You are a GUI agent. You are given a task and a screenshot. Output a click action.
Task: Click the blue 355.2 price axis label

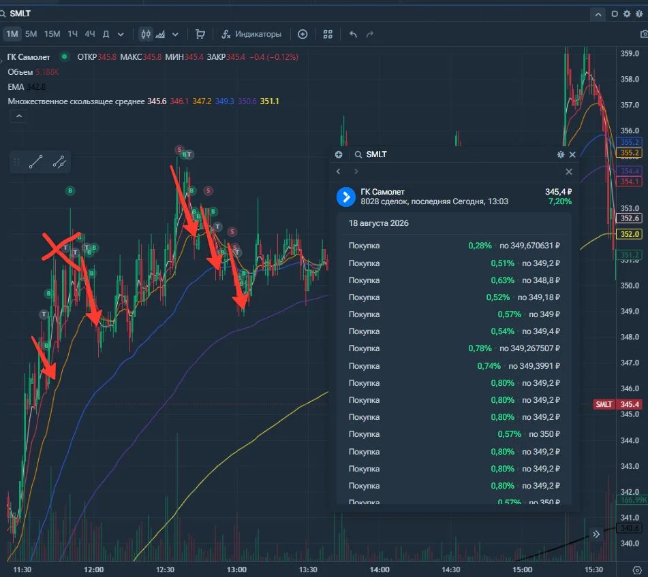click(x=629, y=142)
